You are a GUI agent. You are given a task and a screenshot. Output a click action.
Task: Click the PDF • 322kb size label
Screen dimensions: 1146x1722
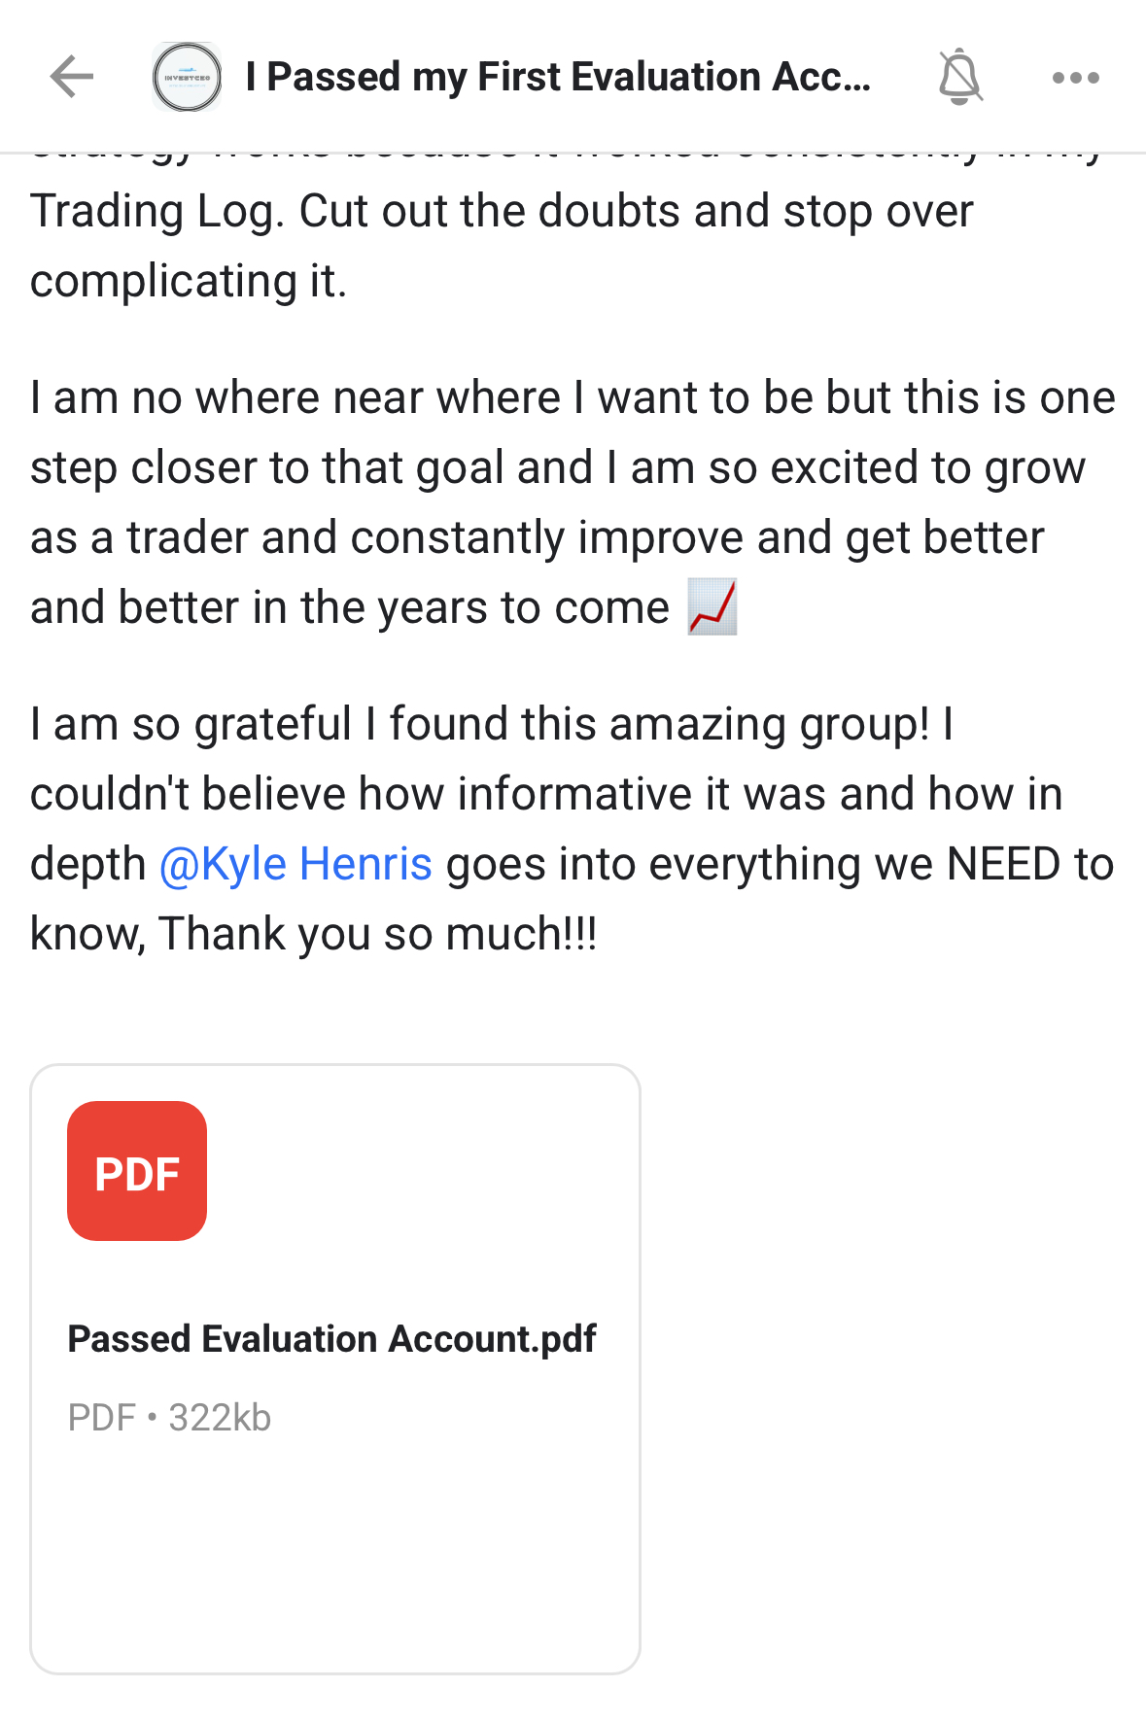[169, 1418]
